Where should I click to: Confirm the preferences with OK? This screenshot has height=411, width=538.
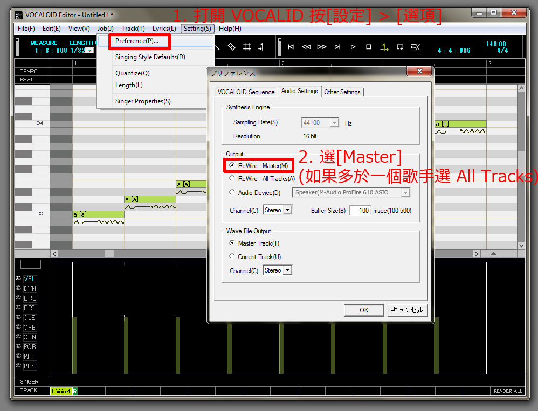pos(364,310)
